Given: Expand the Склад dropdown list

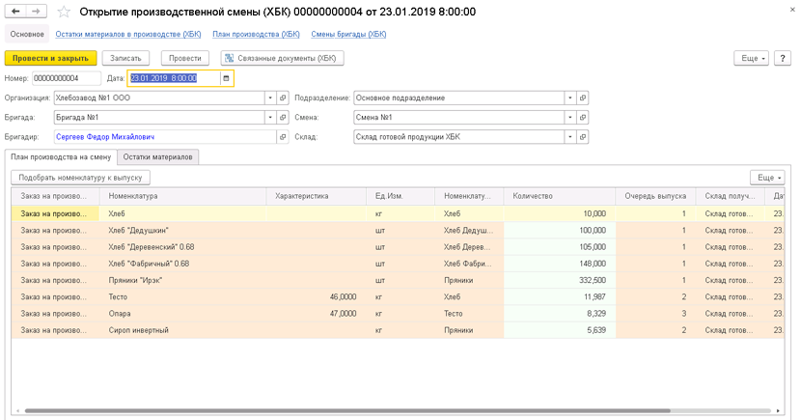Looking at the screenshot, I should tap(570, 137).
